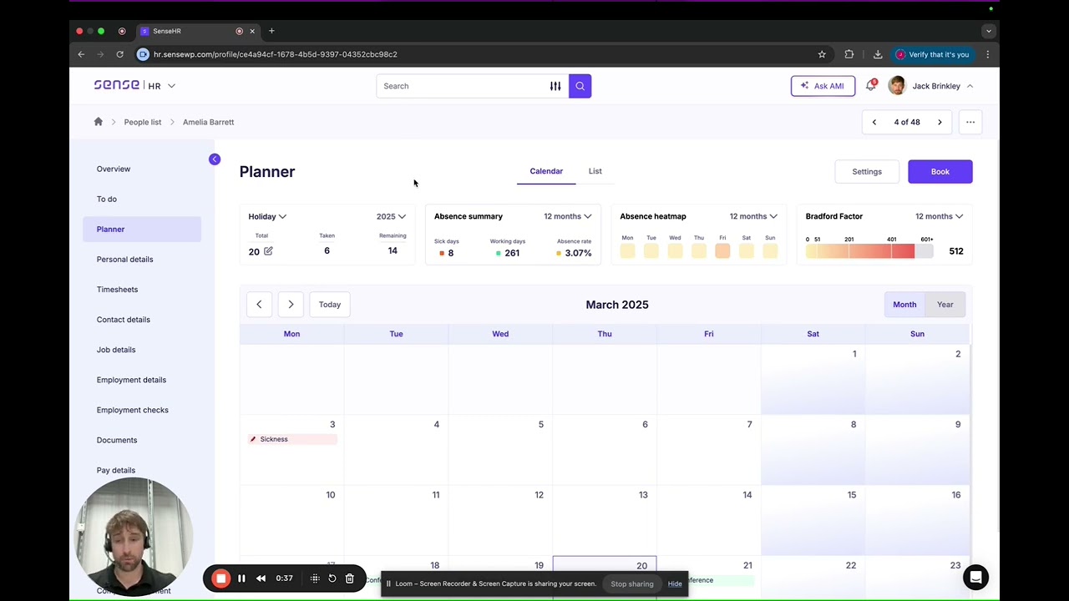Viewport: 1069px width, 601px height.
Task: Go to next month in calendar
Action: pos(291,305)
